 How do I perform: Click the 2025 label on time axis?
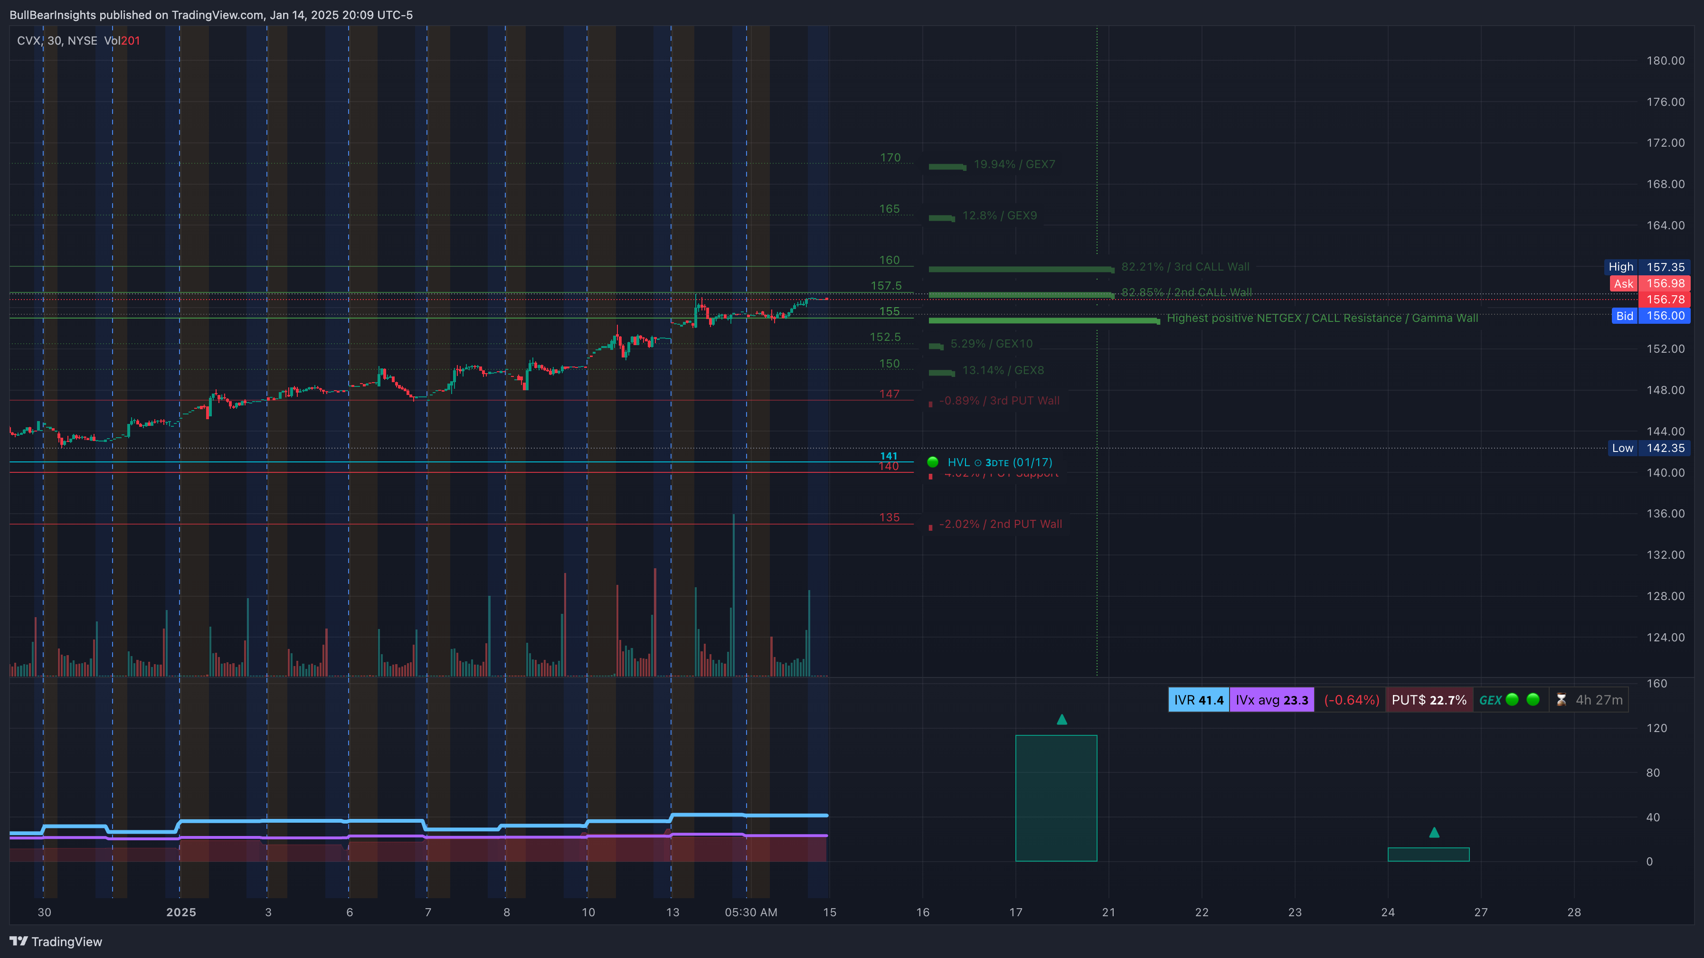click(180, 912)
